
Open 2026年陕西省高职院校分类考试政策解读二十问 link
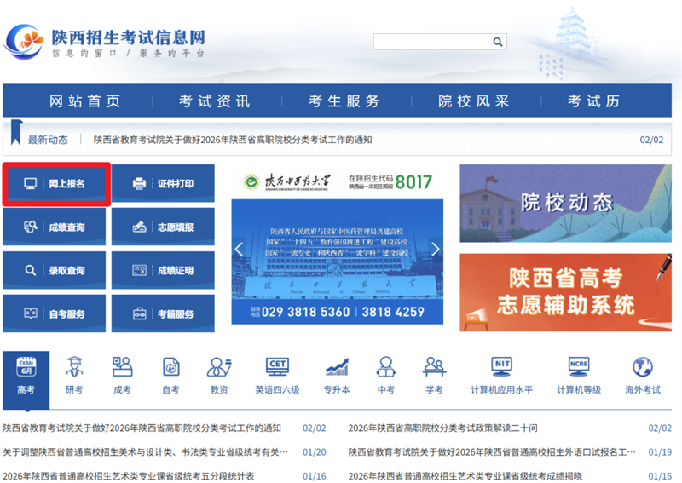point(442,428)
